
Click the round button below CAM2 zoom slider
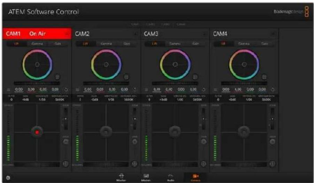[x=135, y=142]
